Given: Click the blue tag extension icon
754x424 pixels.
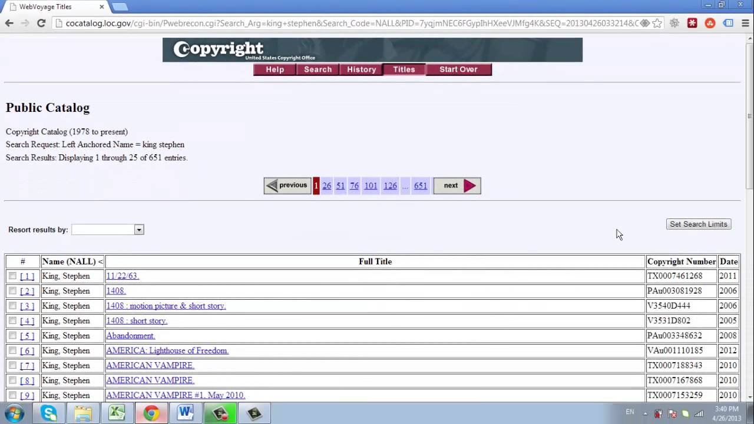Looking at the screenshot, I should coord(728,23).
